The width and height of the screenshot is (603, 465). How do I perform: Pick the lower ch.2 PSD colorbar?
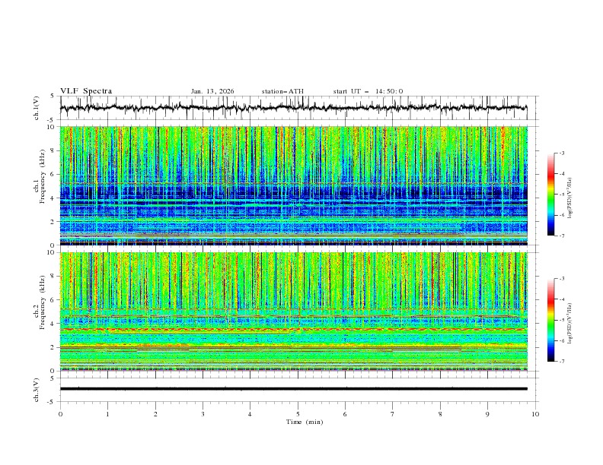[x=550, y=320]
